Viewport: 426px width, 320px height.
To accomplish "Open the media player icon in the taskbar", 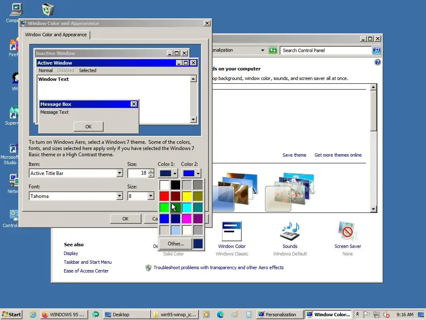I will pyautogui.click(x=206, y=315).
